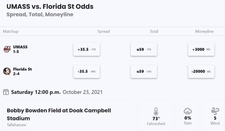Open the UMASS team name link
Screen dimensions: 225x131
[x=20, y=47]
